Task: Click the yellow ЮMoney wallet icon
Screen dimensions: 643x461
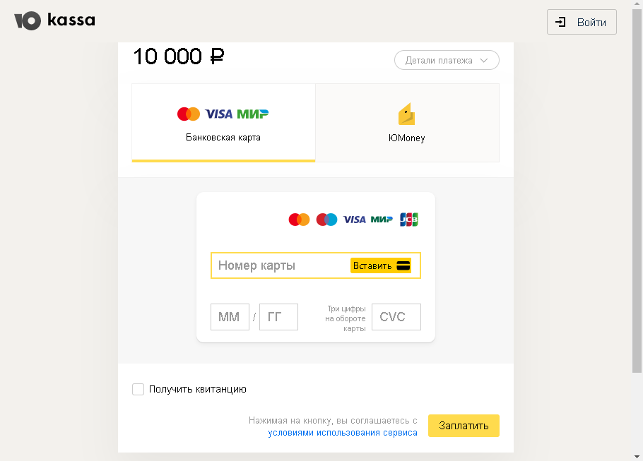Action: (x=406, y=114)
